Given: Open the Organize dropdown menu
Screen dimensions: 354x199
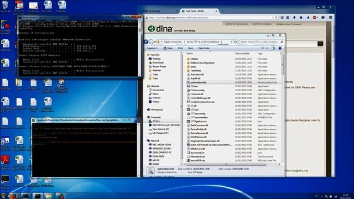Looking at the screenshot, I should (x=152, y=48).
